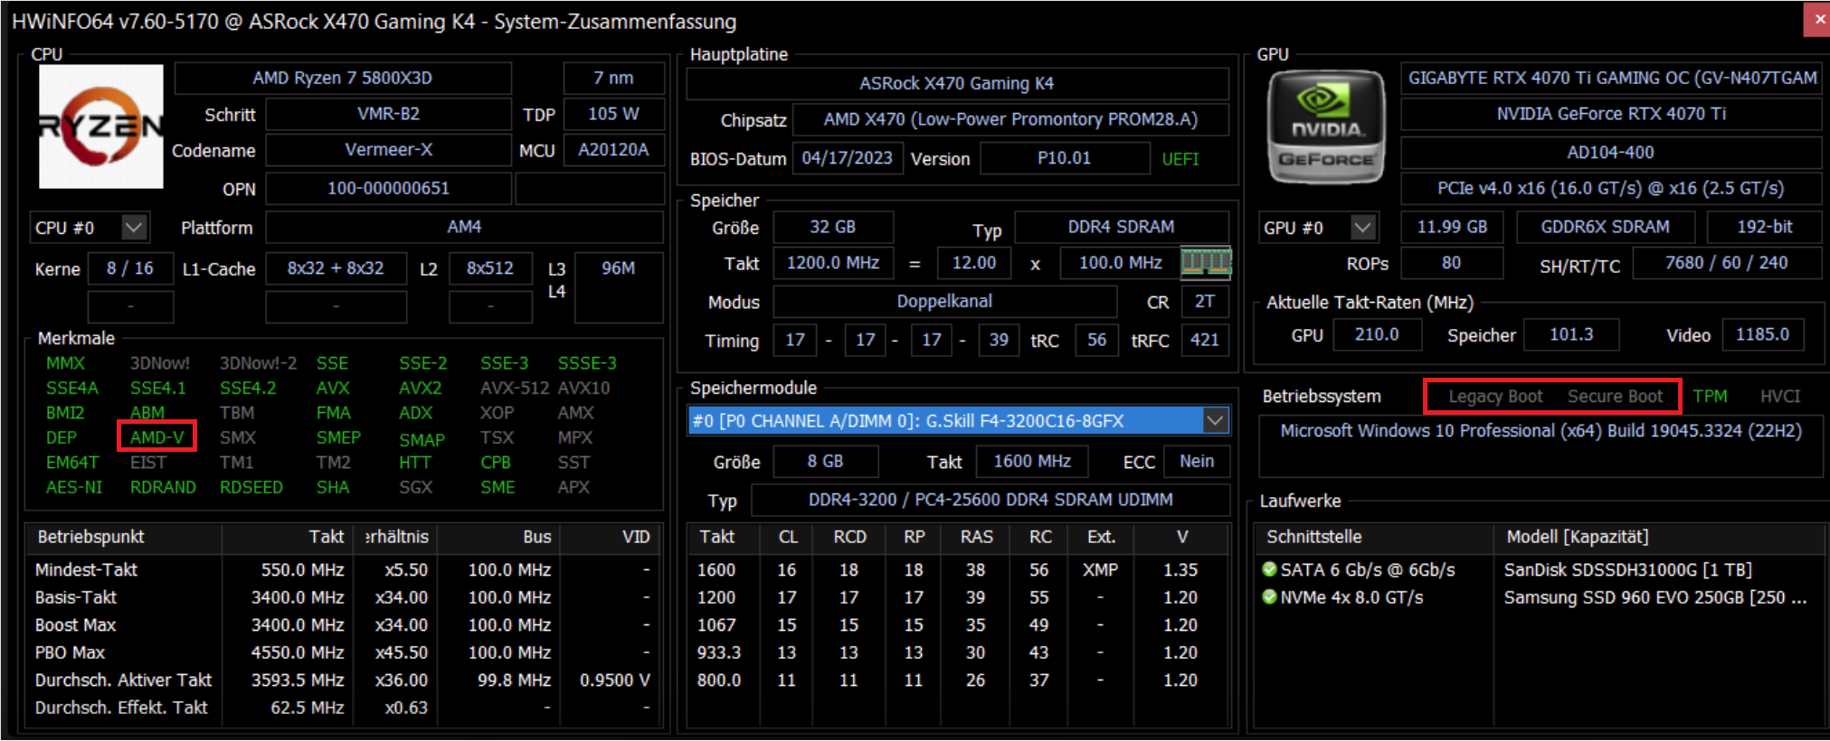Click the 32 GB memory size field
Viewport: 1830px width, 741px height.
coord(832,227)
